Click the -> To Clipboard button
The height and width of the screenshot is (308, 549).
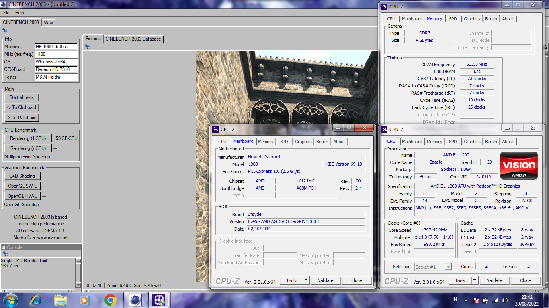pos(22,107)
